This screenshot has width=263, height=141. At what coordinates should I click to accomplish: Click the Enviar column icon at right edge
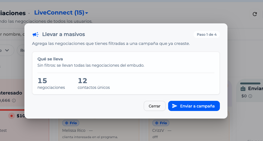pos(243,89)
